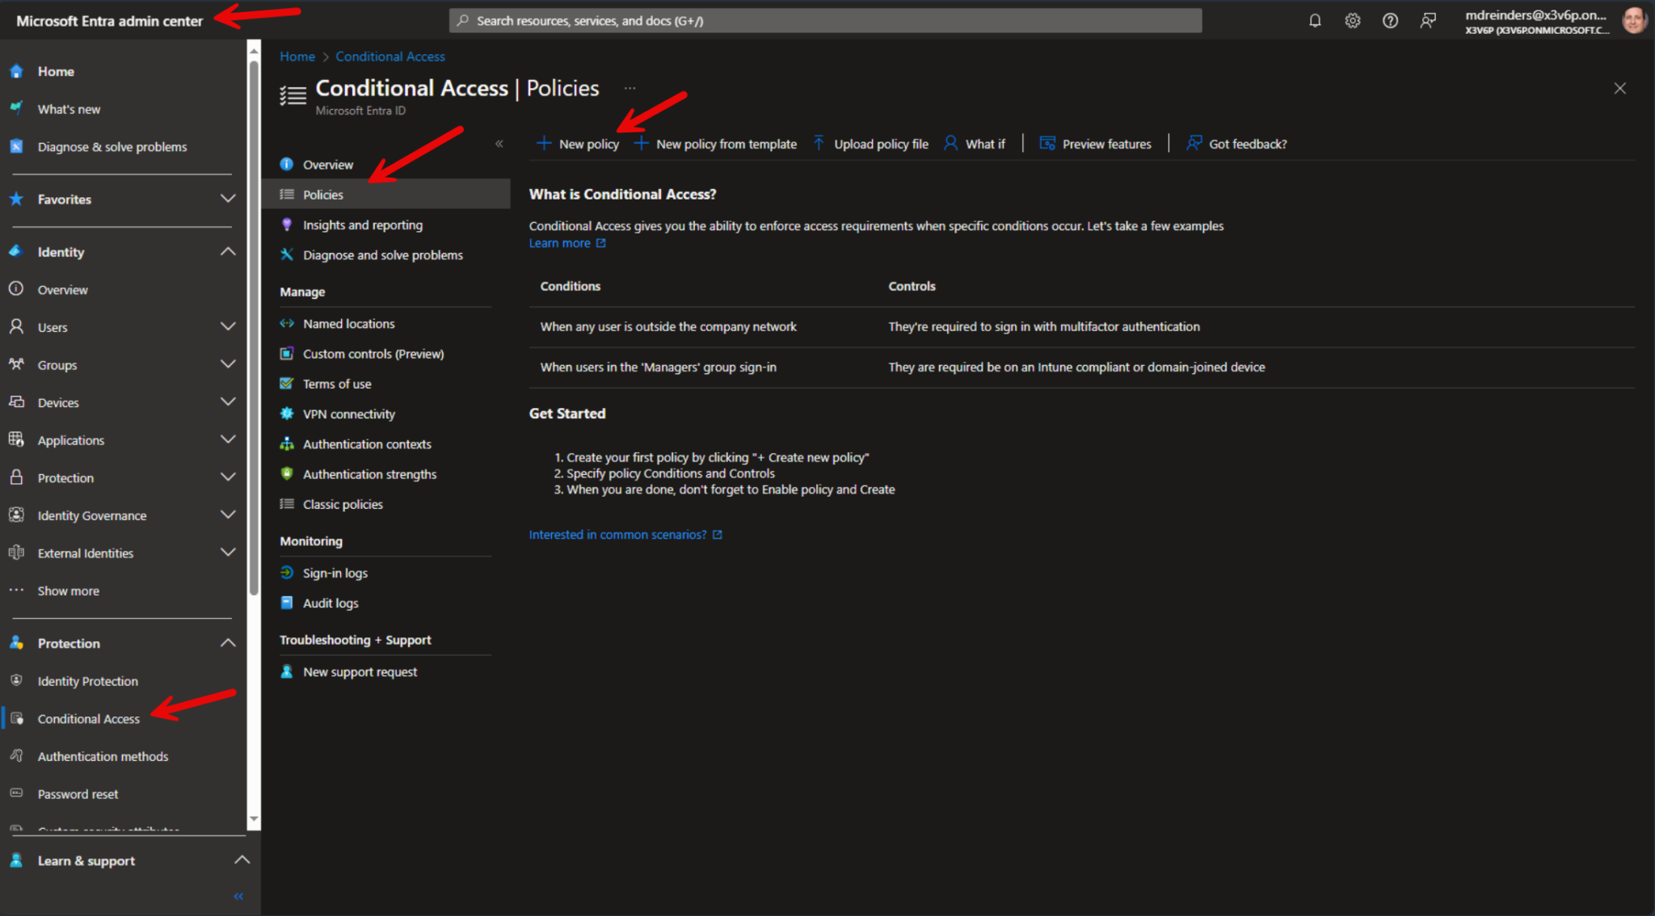The image size is (1655, 916).
Task: Open the settings gear icon
Action: (x=1352, y=20)
